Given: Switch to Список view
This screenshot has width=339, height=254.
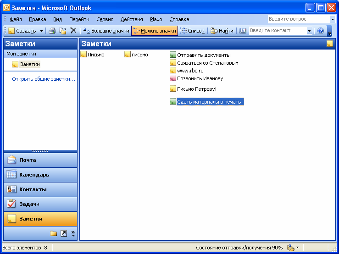Looking at the screenshot, I should point(192,31).
